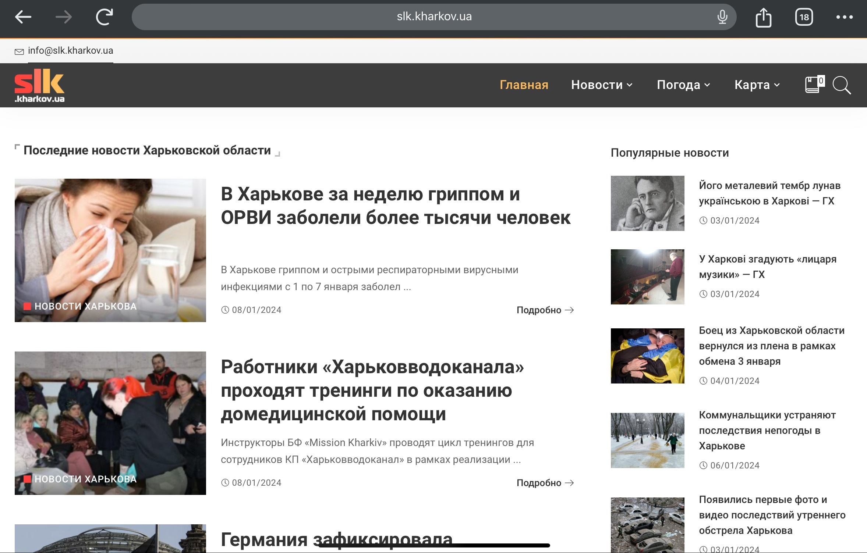Tap the microphone icon in the address bar
Image resolution: width=867 pixels, height=553 pixels.
[x=722, y=17]
